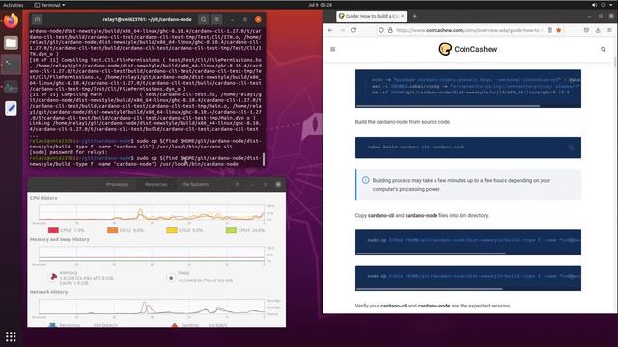This screenshot has width=618, height=347.
Task: Go forward in Firefox
Action: pos(342,30)
